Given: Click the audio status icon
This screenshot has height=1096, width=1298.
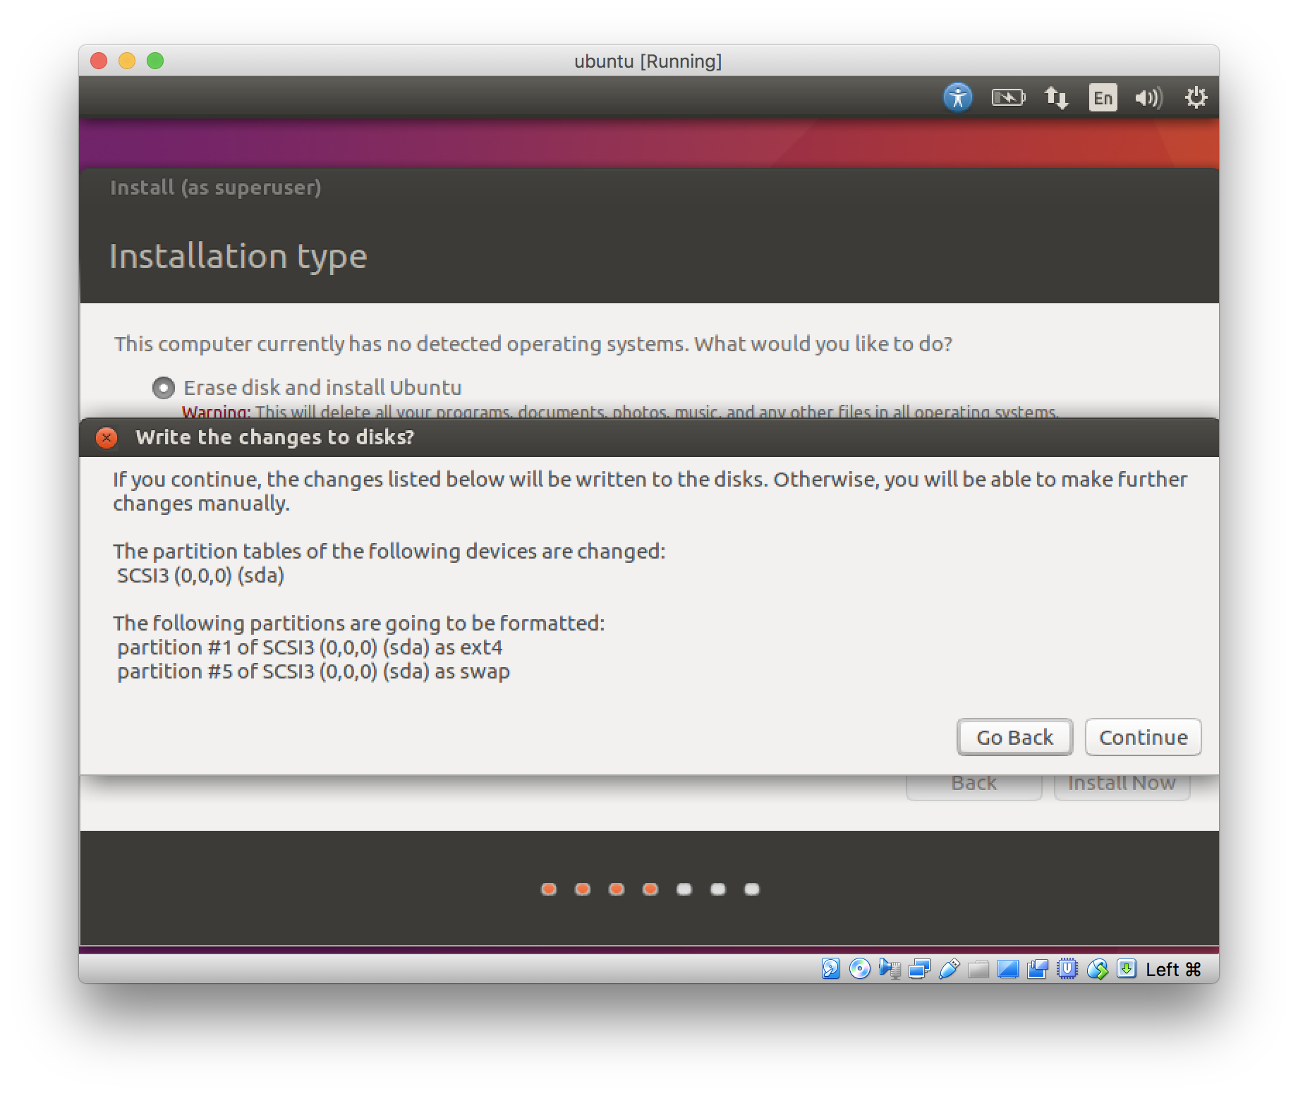Looking at the screenshot, I should point(890,969).
